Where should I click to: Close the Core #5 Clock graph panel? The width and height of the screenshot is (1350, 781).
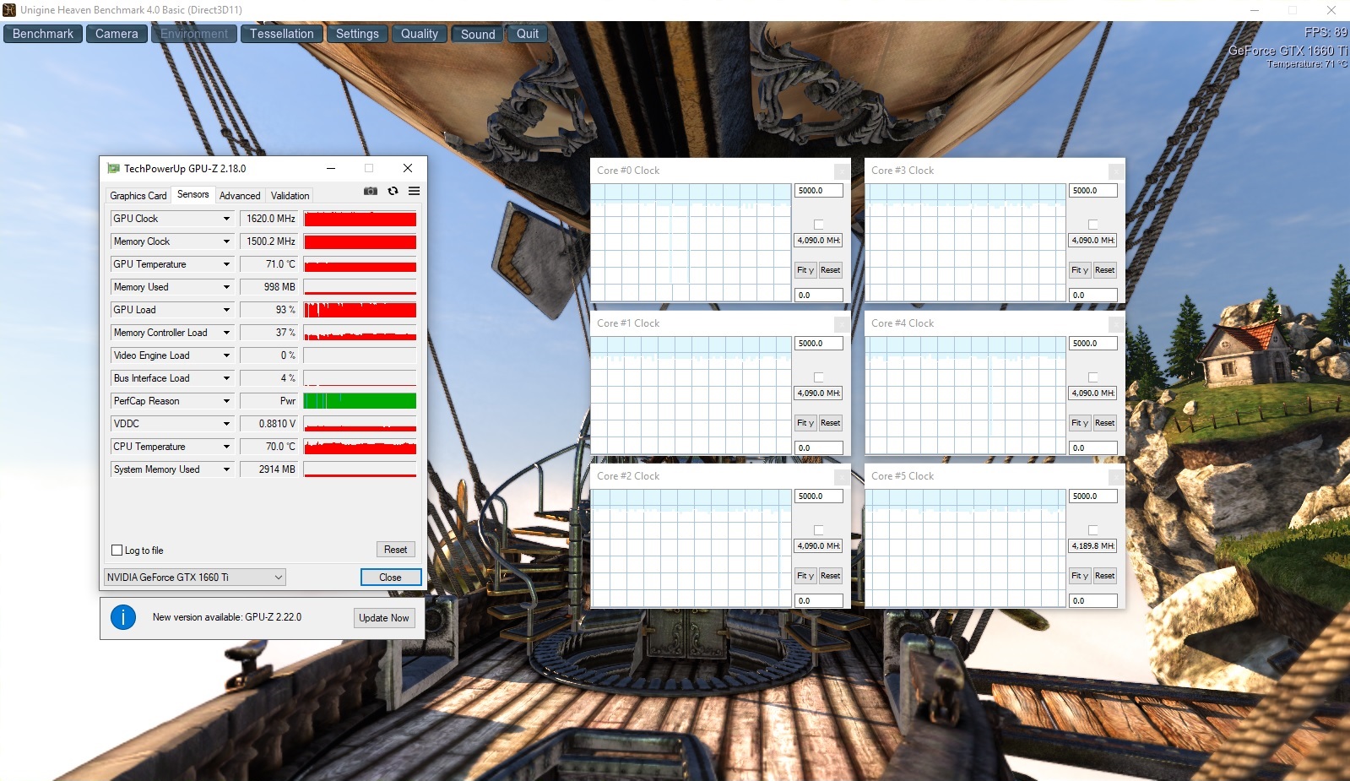point(1116,477)
